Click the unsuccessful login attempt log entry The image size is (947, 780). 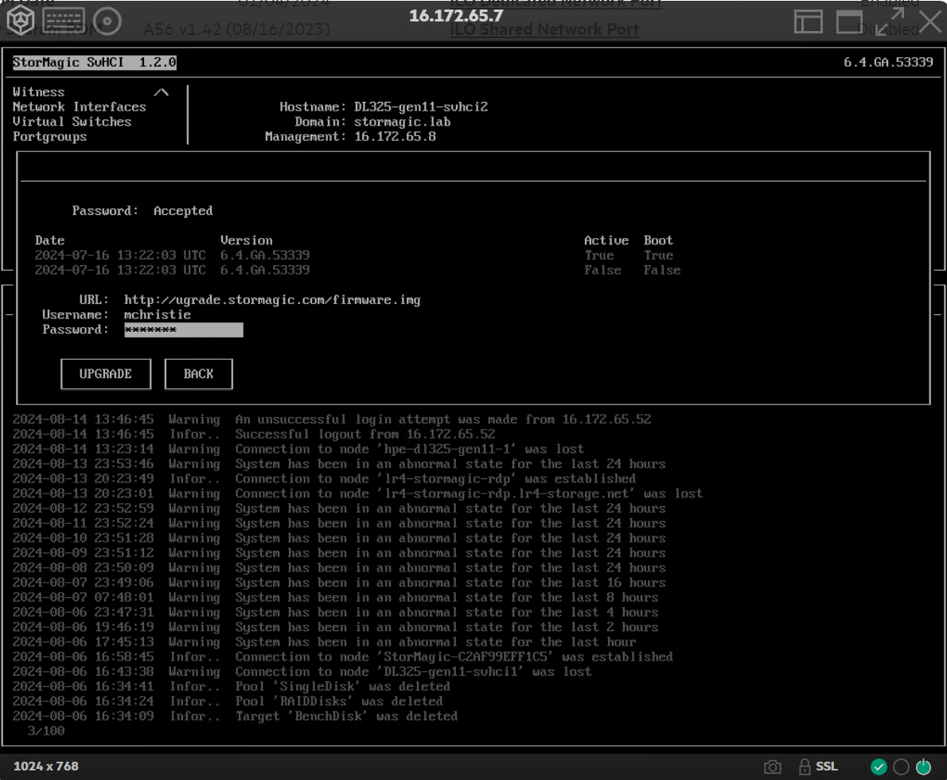coord(332,419)
